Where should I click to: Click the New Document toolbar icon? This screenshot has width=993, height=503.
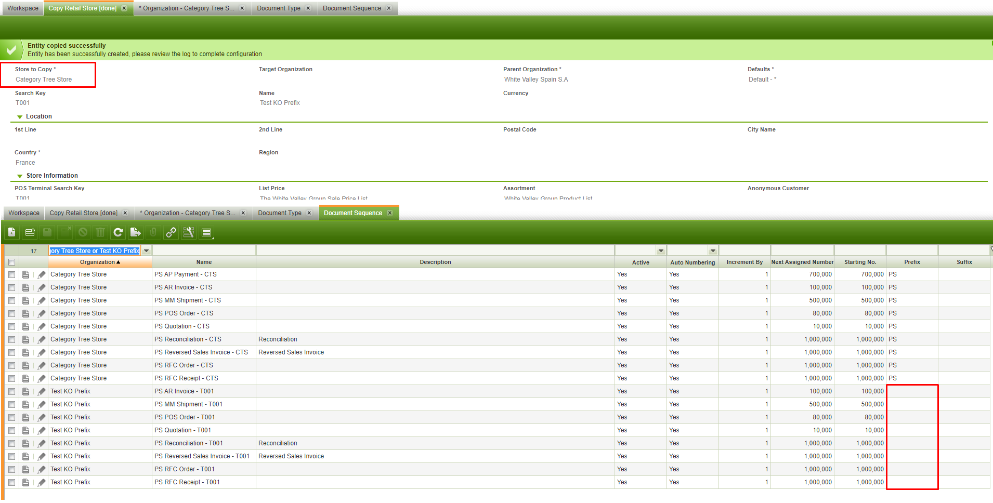(12, 232)
